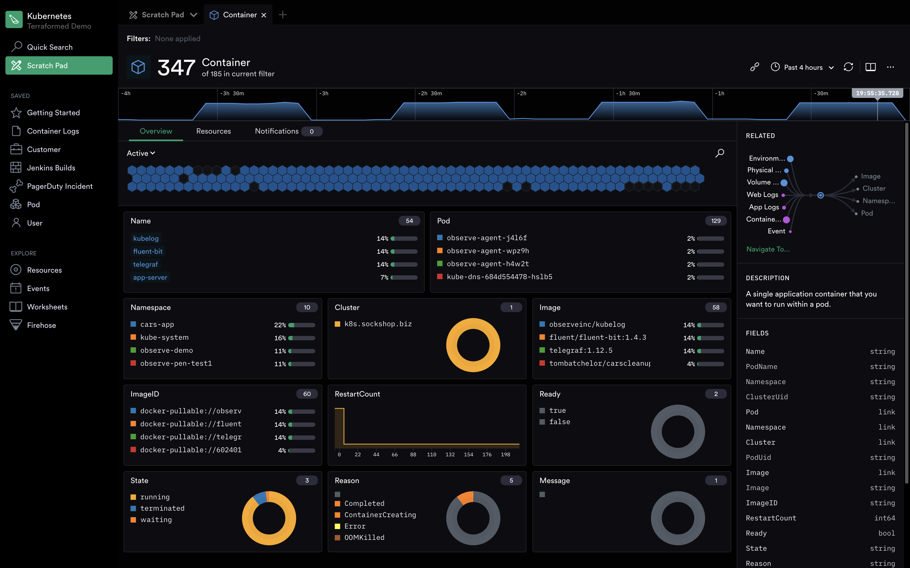Open the Notifications tab
This screenshot has width=910, height=568.
pos(277,131)
